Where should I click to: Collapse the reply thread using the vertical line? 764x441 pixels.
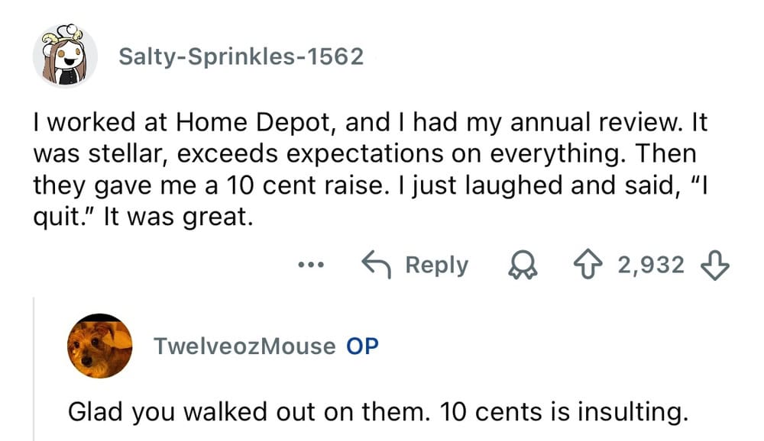pos(34,366)
